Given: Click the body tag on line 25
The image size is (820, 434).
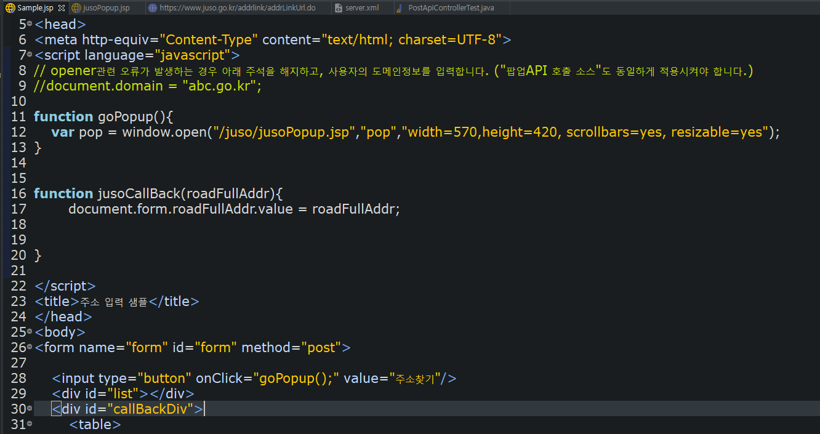Looking at the screenshot, I should click(x=60, y=332).
